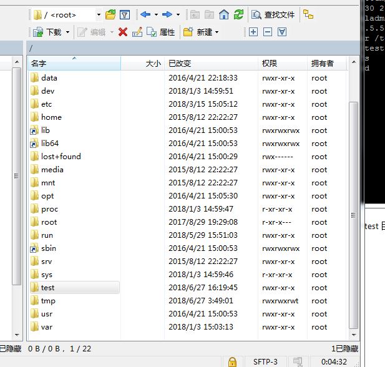Screen dimensions: 385x367
Task: Sort by the 已改变 column header
Action: pos(211,63)
